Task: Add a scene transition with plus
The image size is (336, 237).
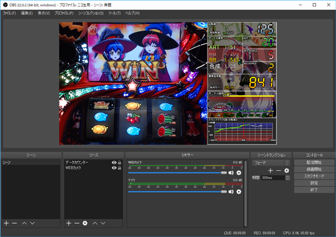Action: click(270, 170)
